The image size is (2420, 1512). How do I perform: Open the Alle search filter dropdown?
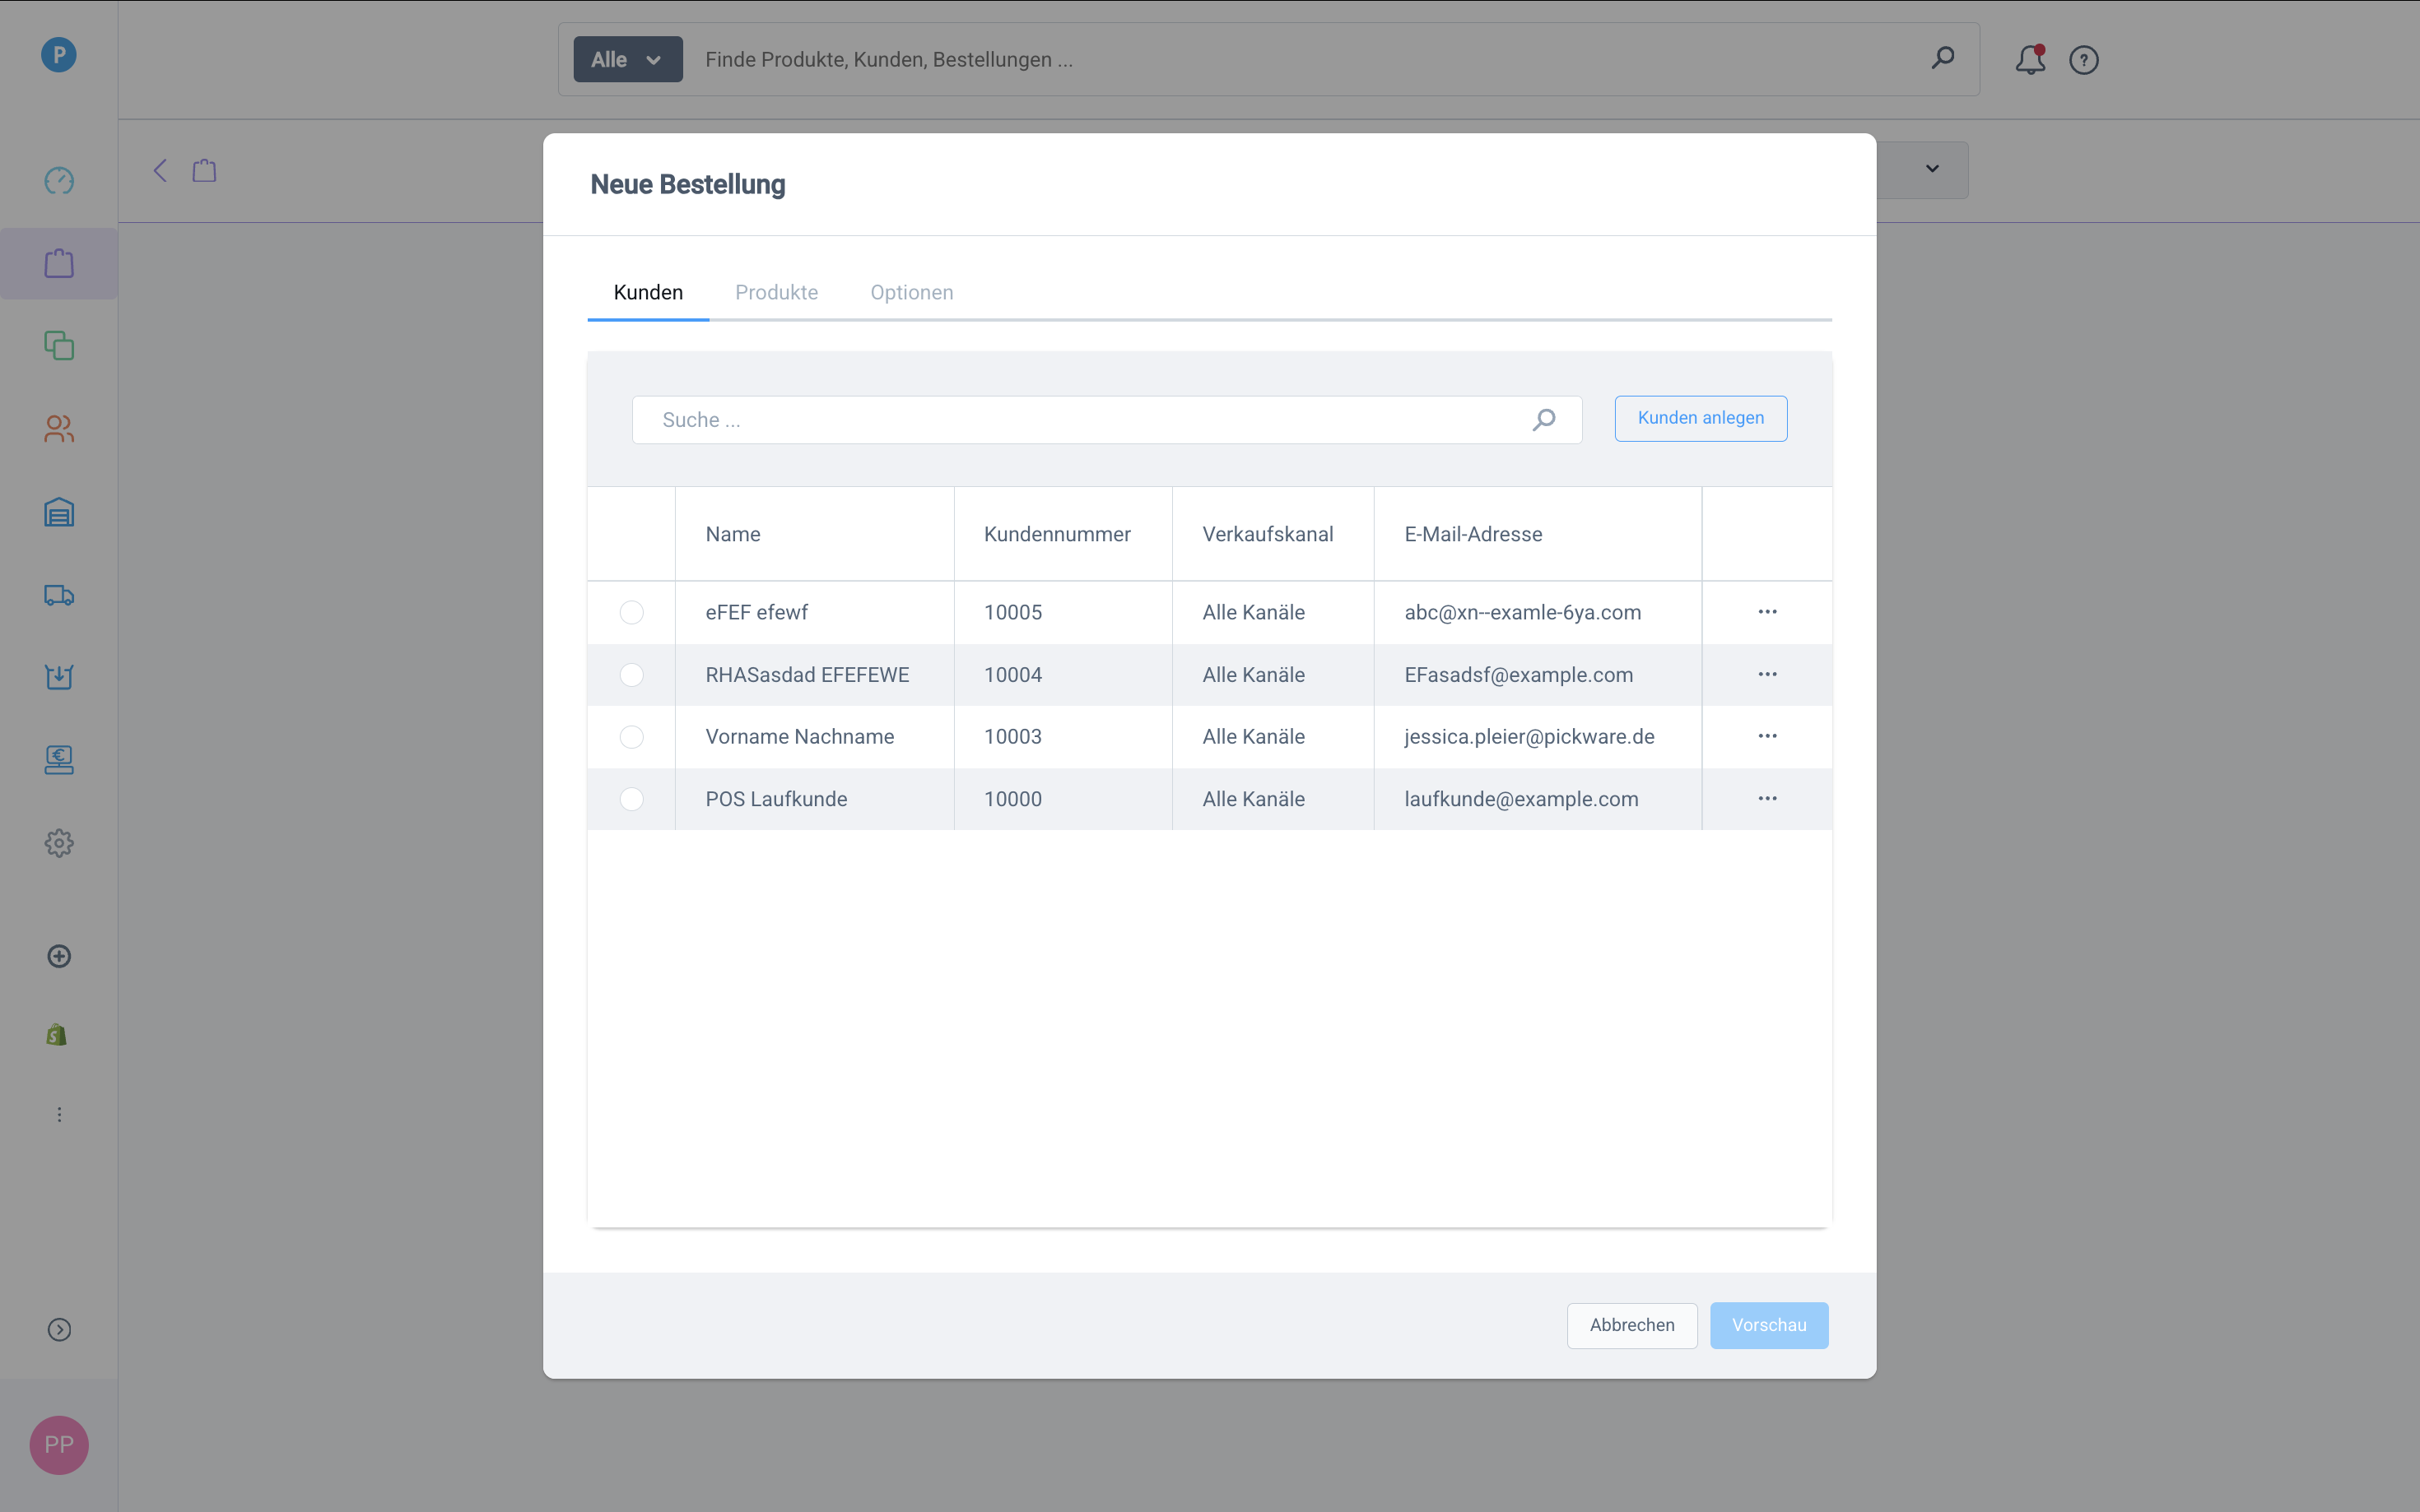pyautogui.click(x=627, y=60)
